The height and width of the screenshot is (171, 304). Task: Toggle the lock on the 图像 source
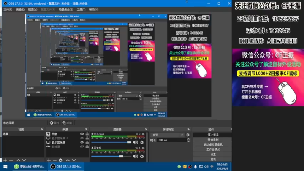[x=87, y=134]
